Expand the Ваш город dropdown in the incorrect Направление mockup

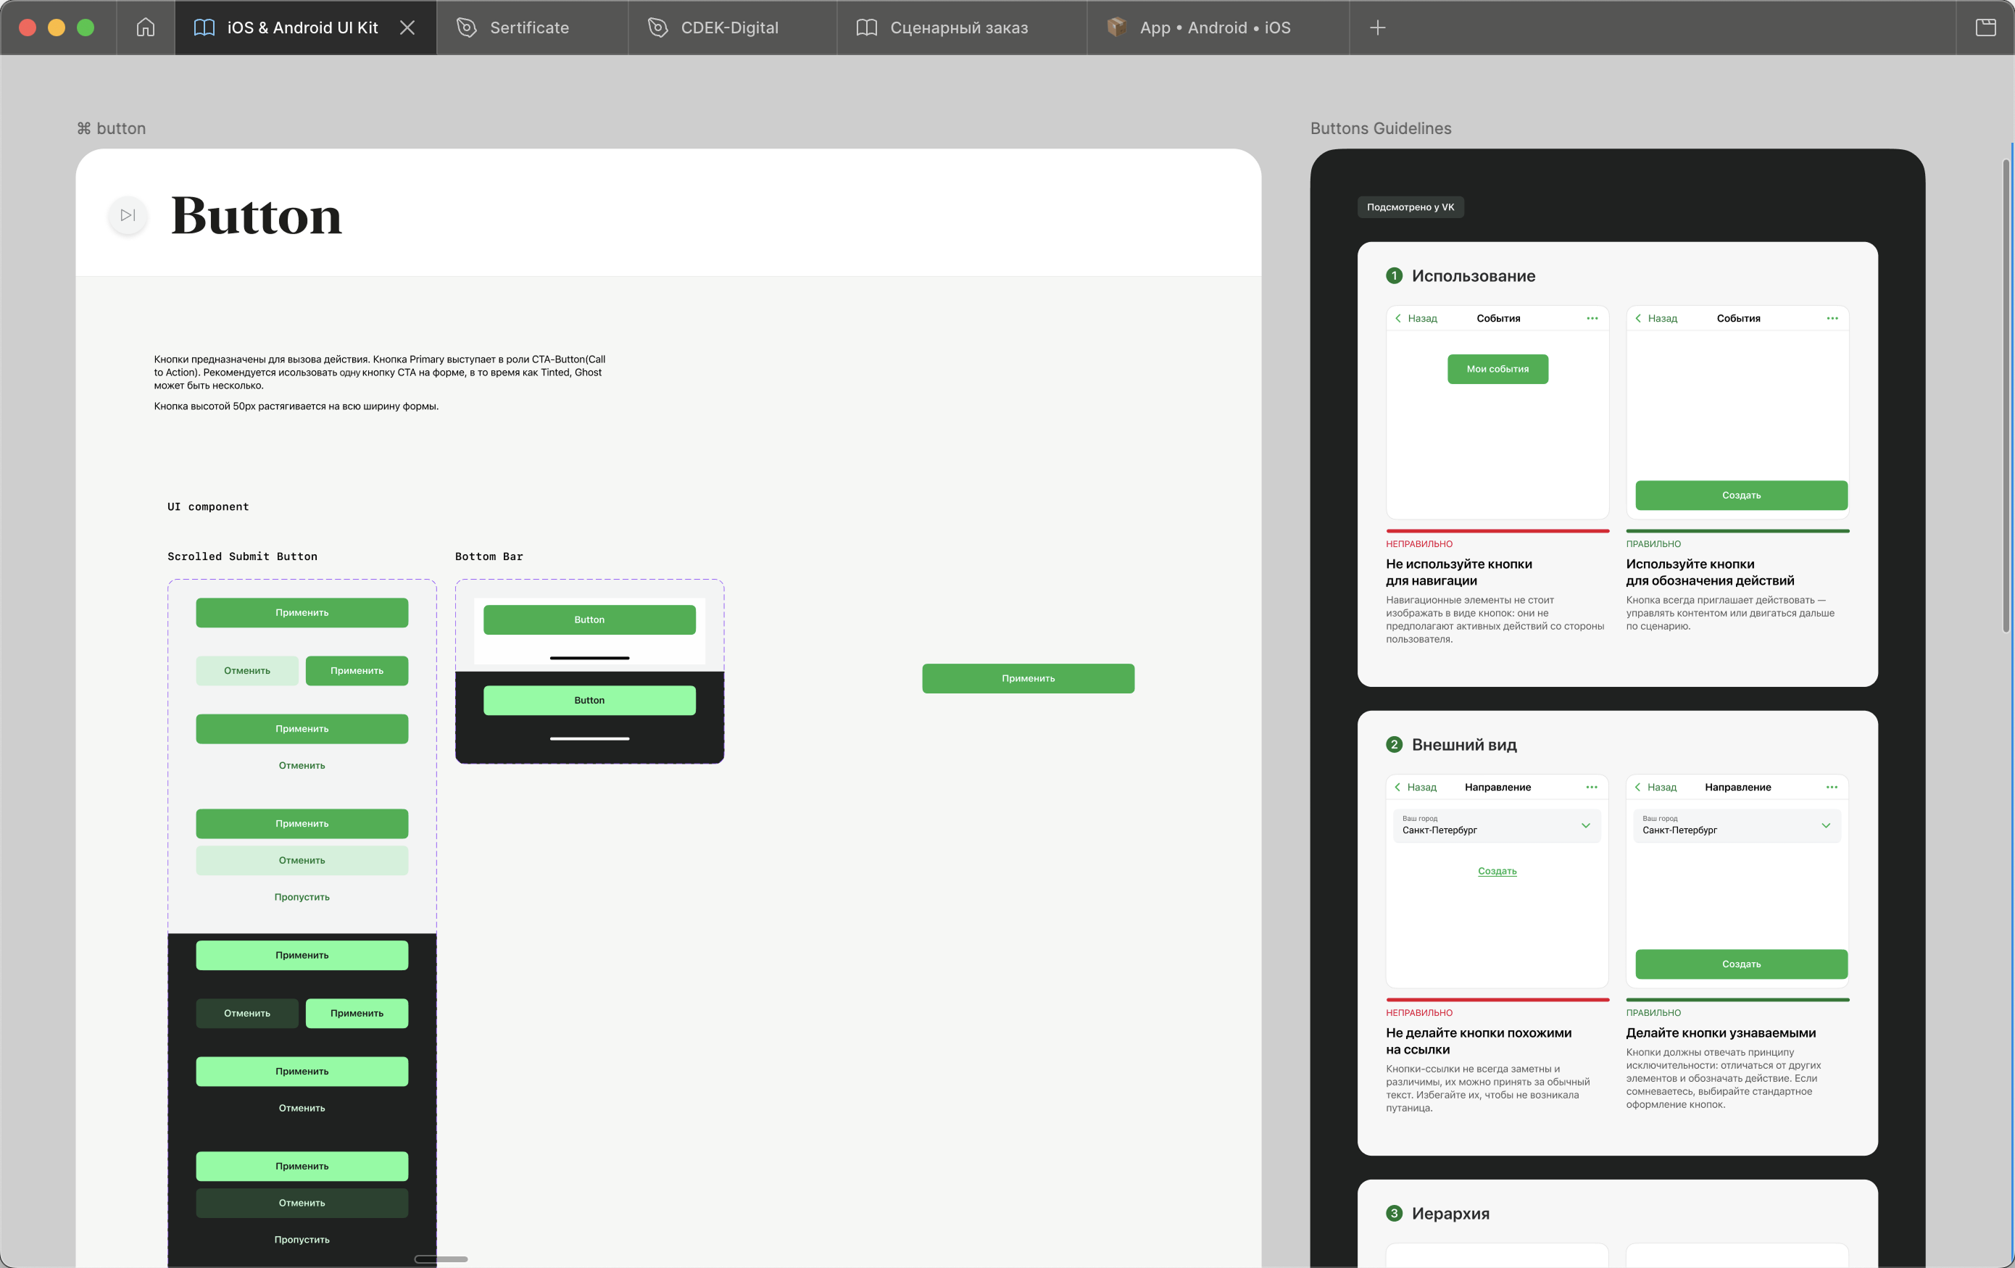(1497, 825)
